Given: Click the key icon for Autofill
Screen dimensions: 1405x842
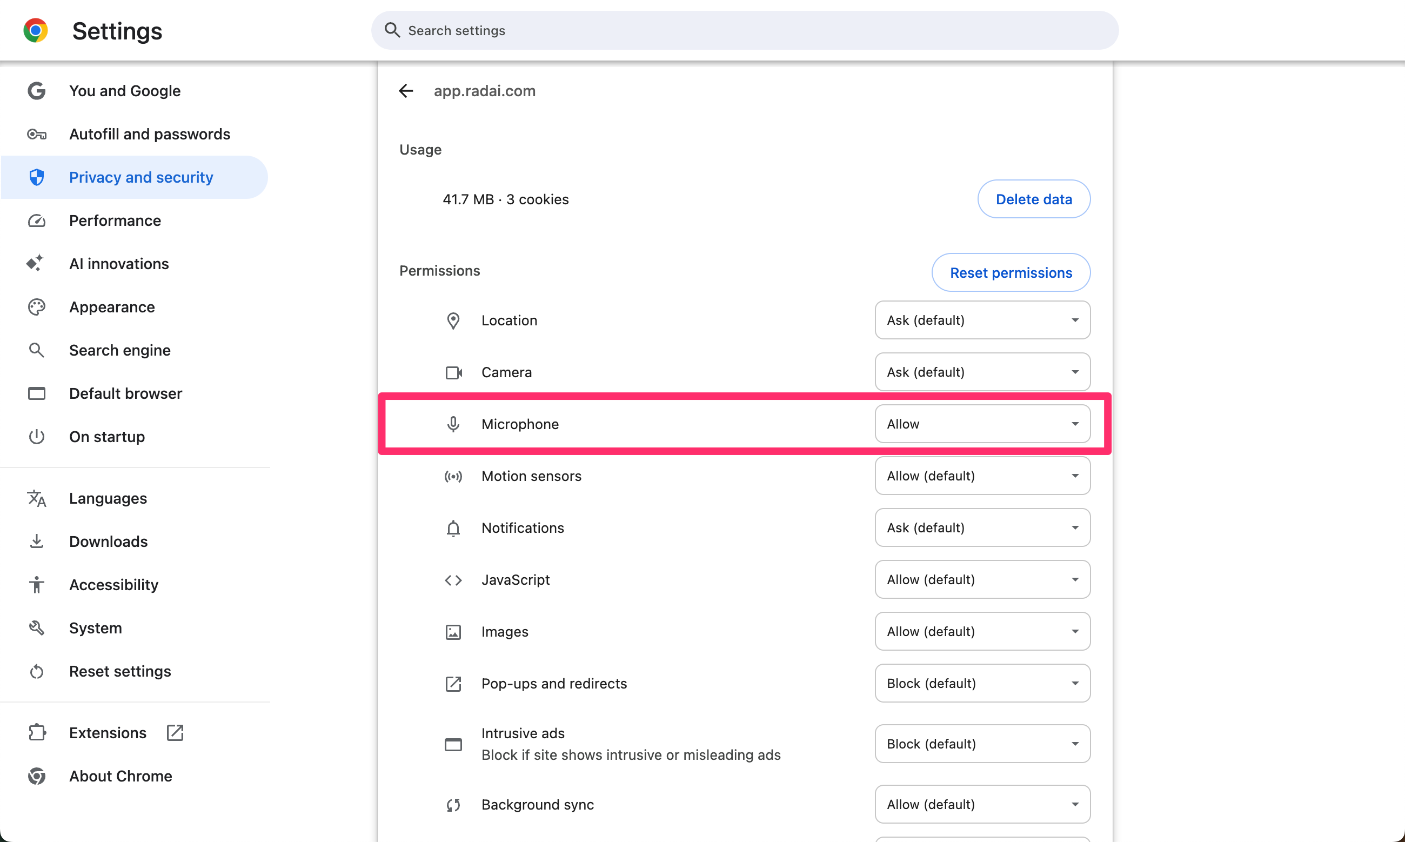Looking at the screenshot, I should 37,134.
